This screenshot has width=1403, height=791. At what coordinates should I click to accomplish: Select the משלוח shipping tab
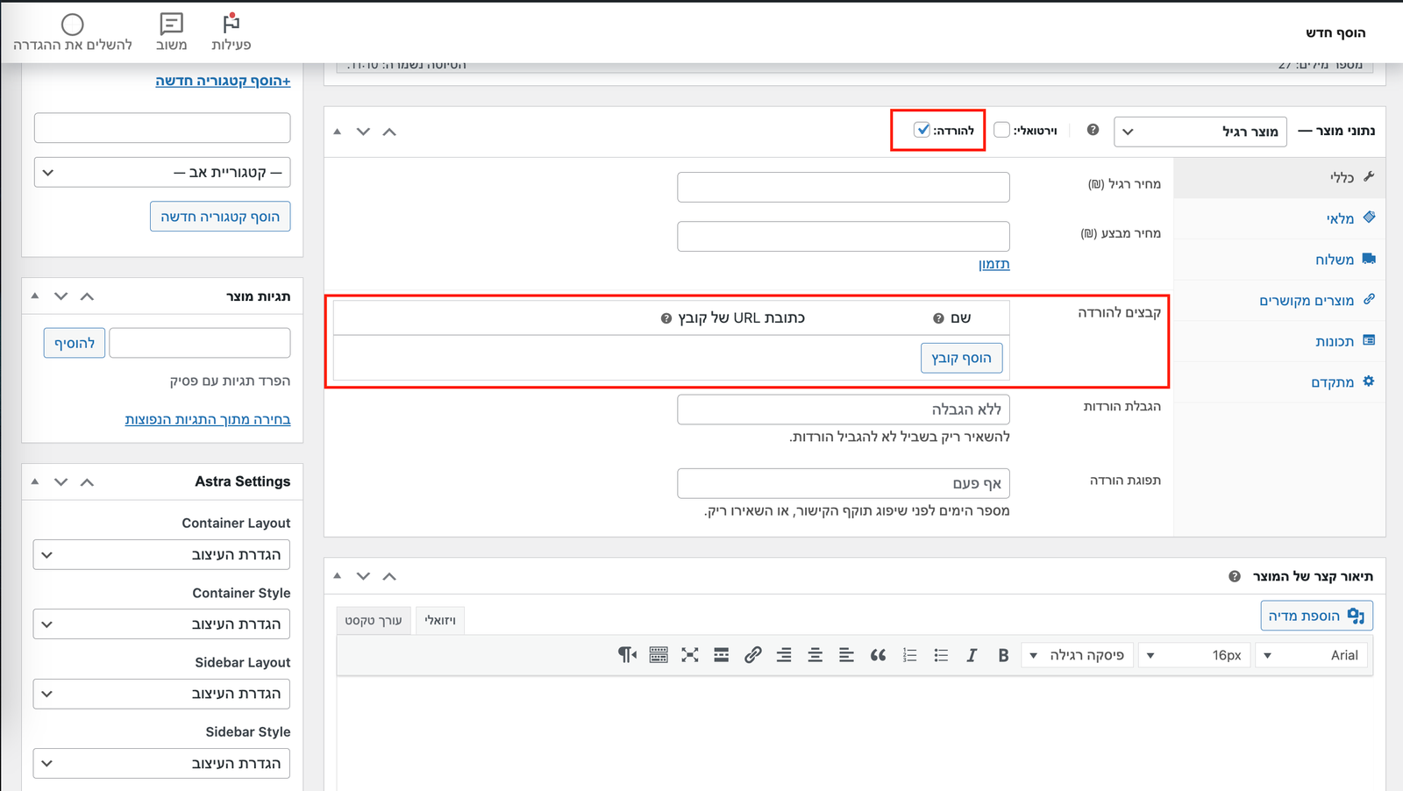[1279, 260]
